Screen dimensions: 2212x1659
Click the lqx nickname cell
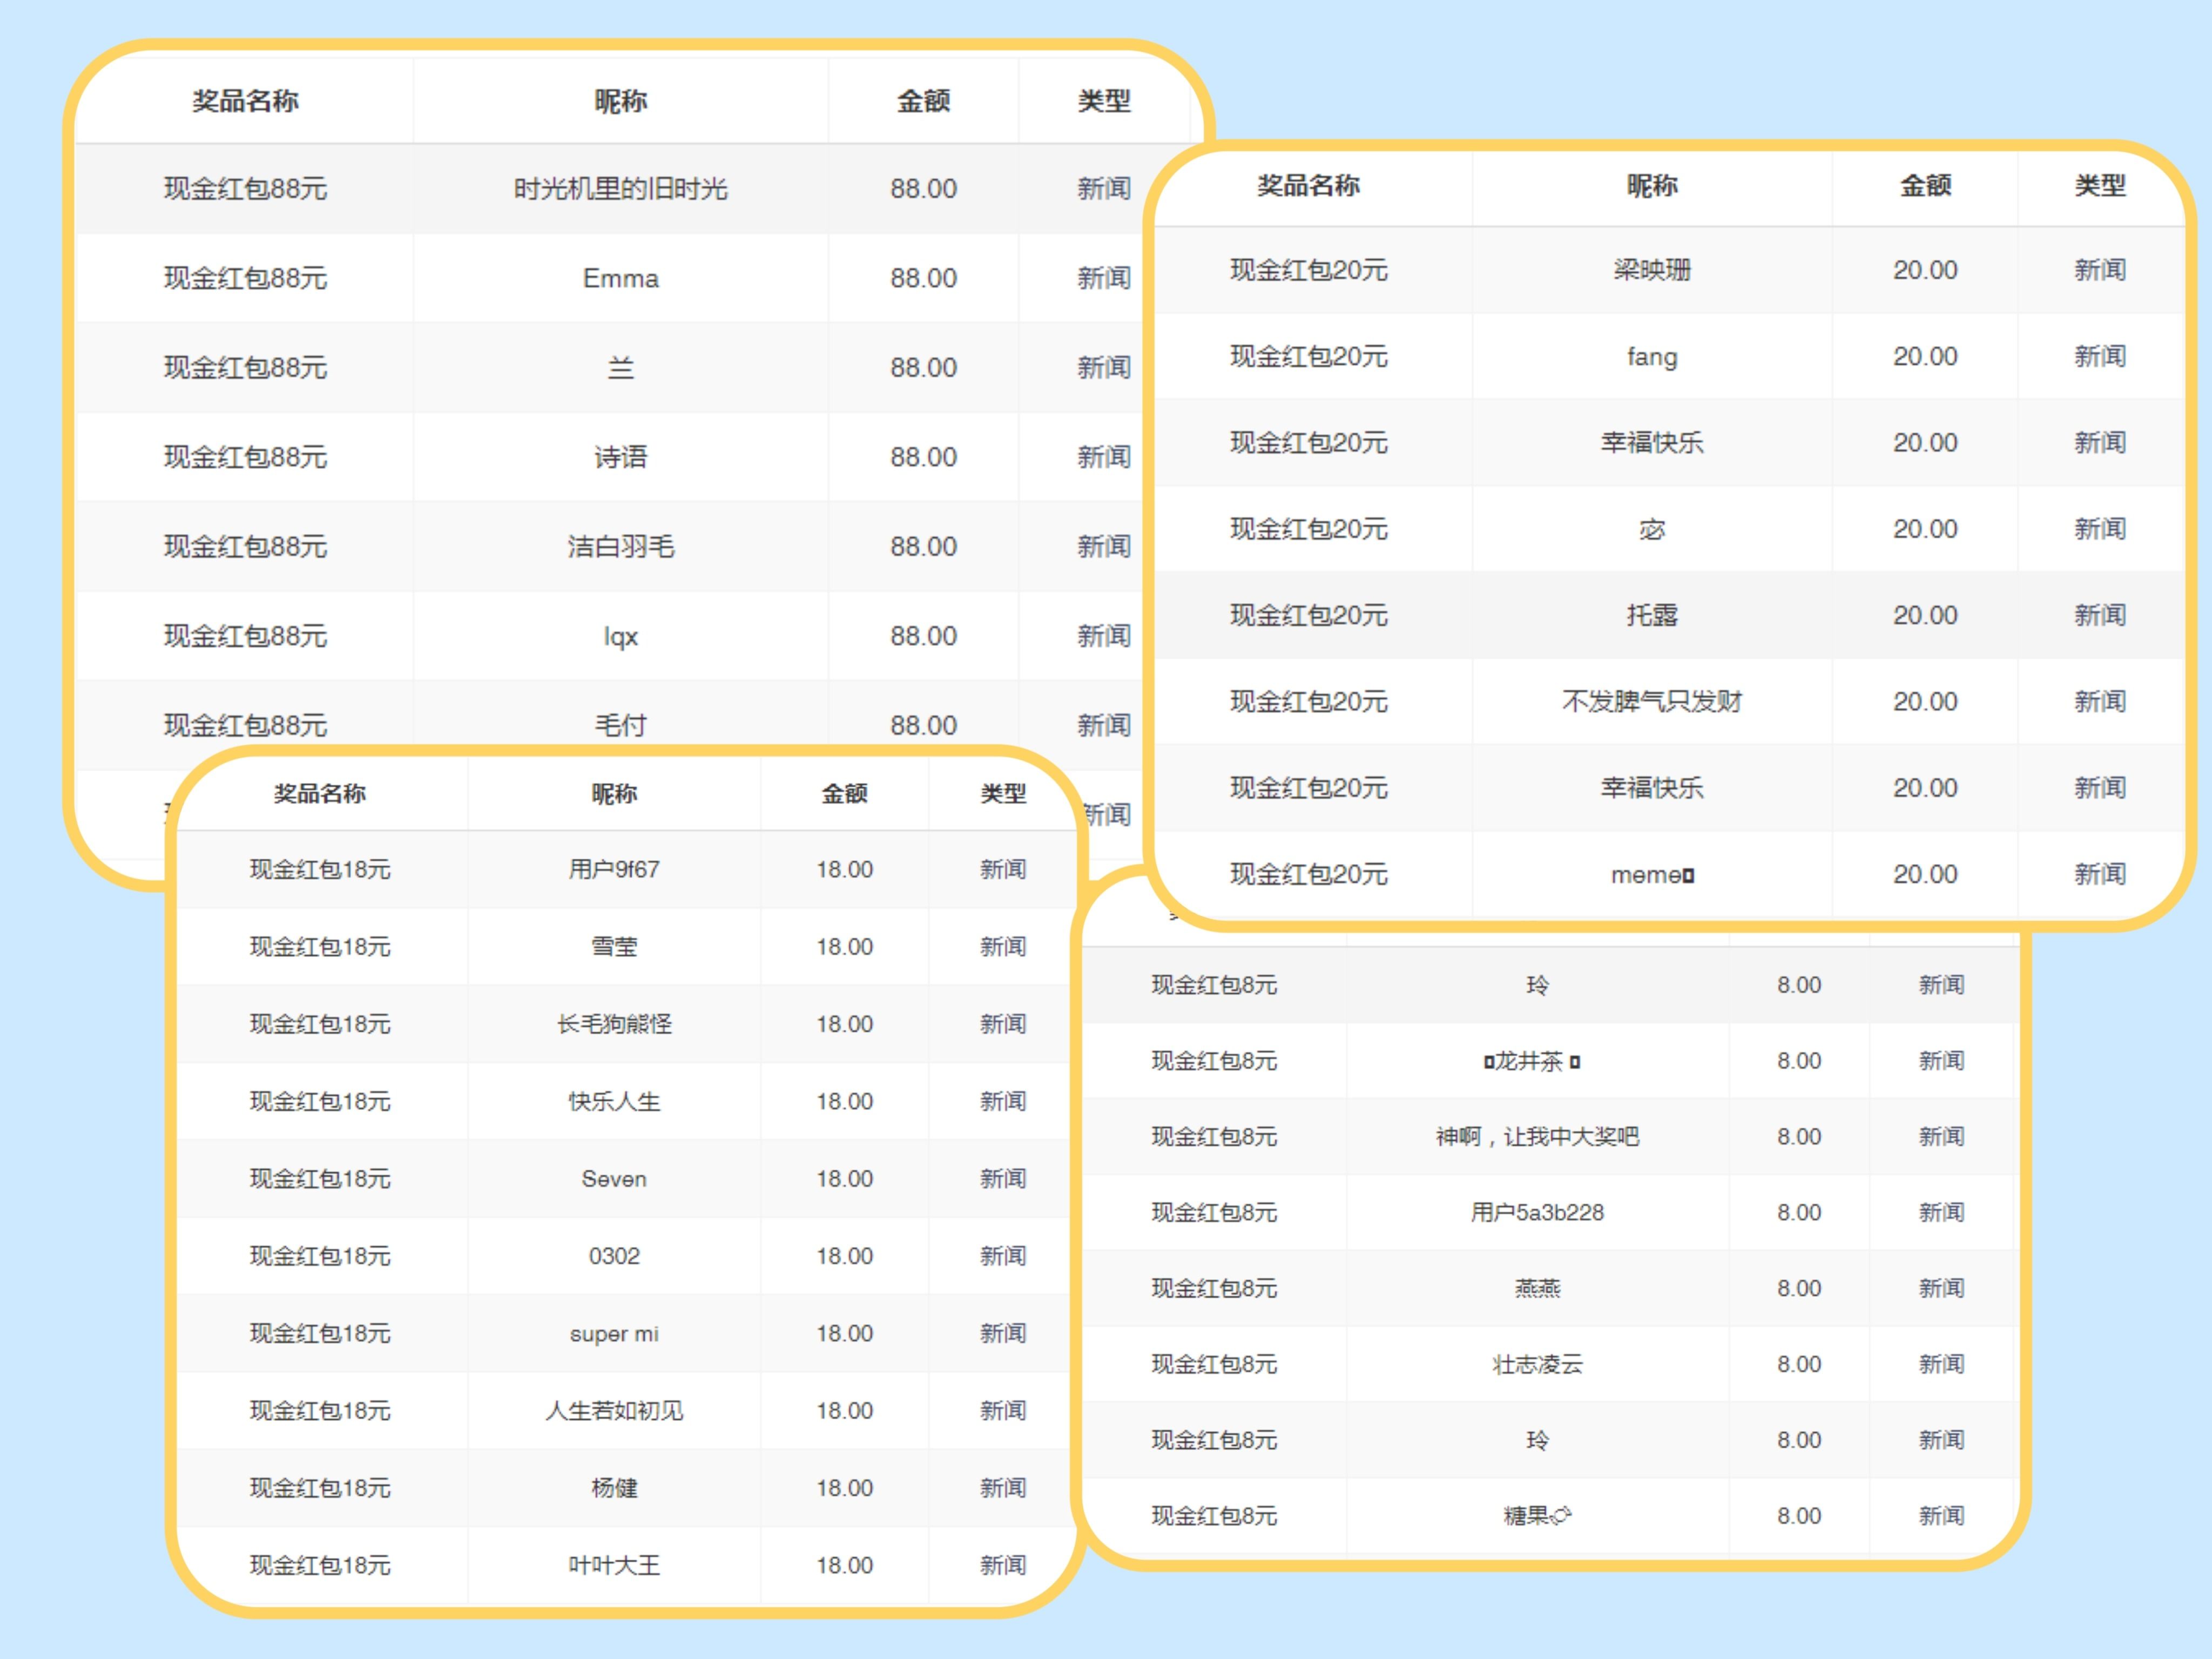tap(620, 636)
